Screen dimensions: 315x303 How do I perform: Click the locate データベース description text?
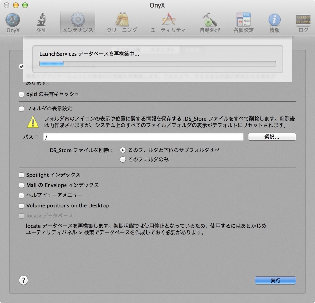[x=146, y=229]
